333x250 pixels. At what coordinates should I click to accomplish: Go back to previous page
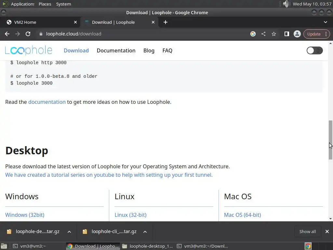pos(7,34)
